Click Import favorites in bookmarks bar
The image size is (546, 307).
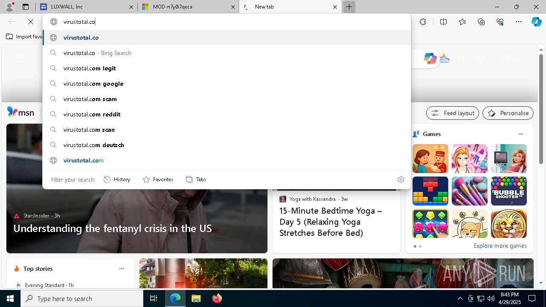(24, 37)
